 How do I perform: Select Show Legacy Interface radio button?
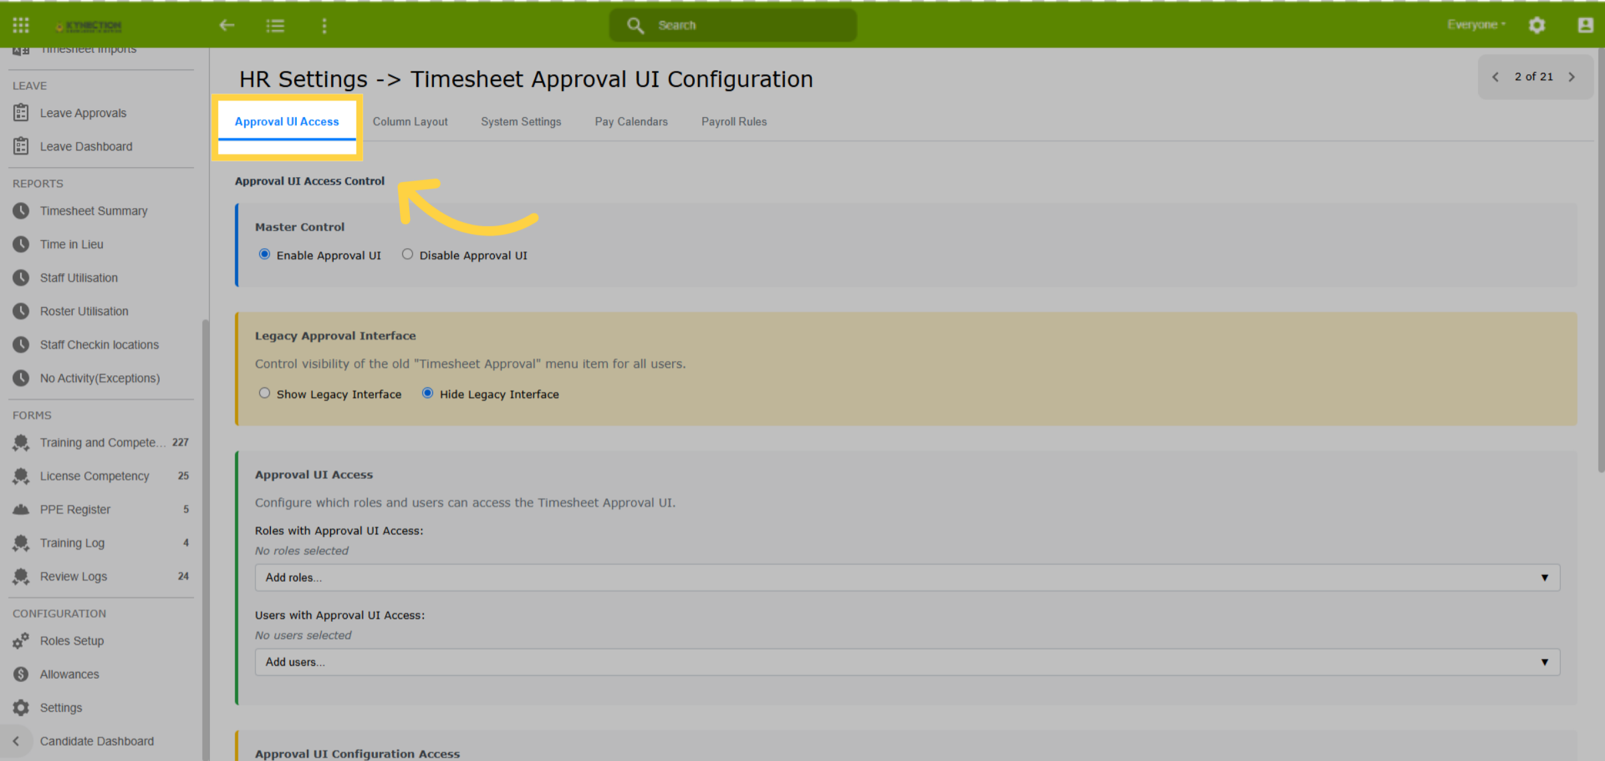tap(265, 393)
